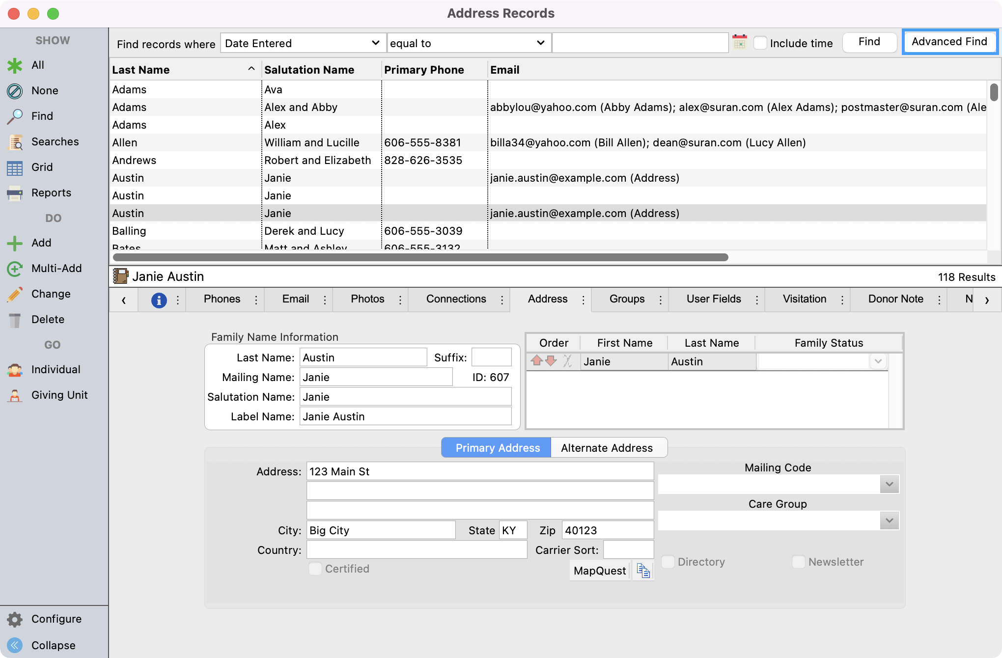Check the Newsletter checkbox

point(799,562)
